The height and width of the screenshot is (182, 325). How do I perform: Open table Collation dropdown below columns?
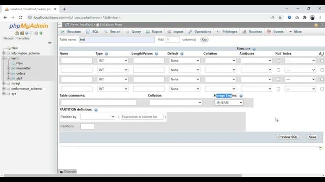coord(175,103)
